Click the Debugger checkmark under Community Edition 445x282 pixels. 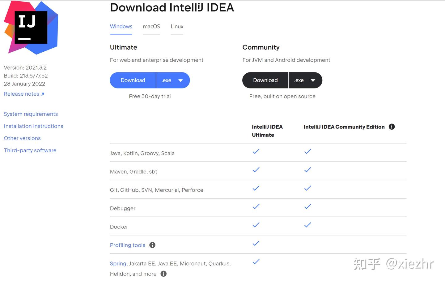tap(307, 206)
